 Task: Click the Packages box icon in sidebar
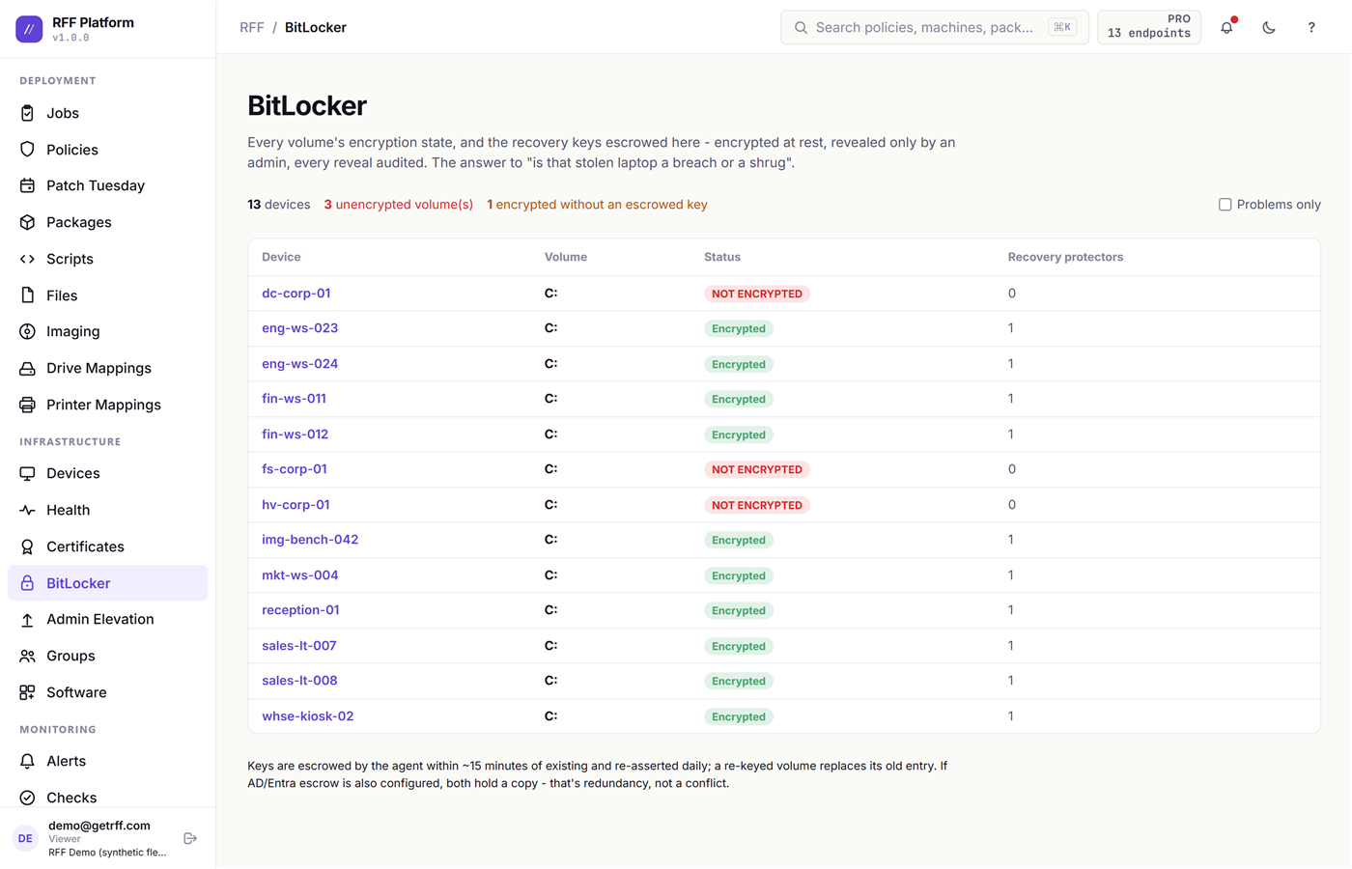[x=27, y=222]
